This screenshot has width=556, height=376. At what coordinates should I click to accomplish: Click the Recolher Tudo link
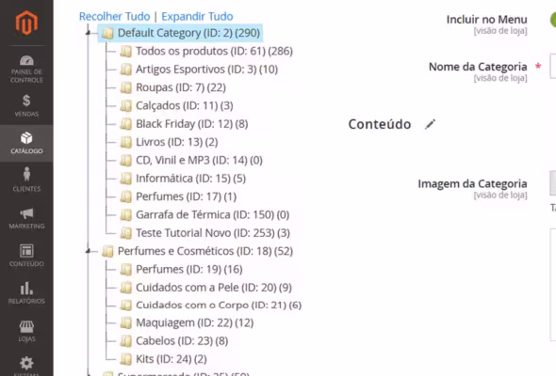point(115,16)
